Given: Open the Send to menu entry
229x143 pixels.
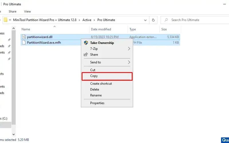Looking at the screenshot, I should point(107,62).
